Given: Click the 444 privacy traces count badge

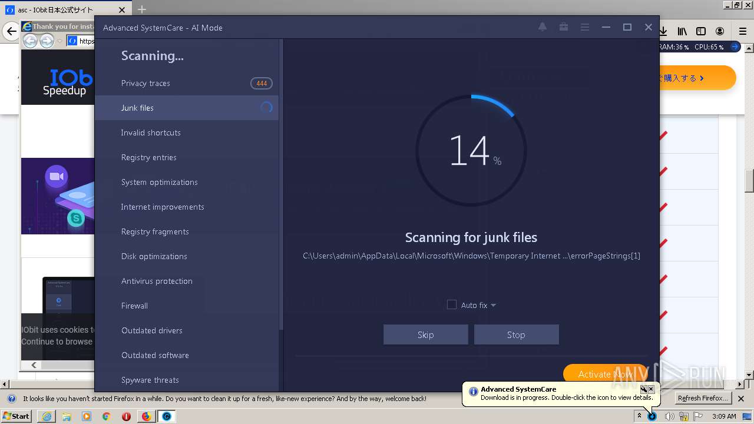Looking at the screenshot, I should tap(262, 84).
